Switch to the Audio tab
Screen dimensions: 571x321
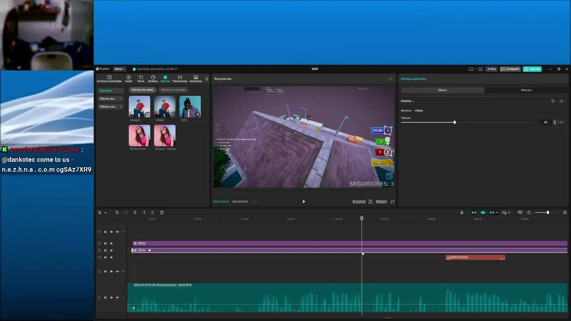128,79
